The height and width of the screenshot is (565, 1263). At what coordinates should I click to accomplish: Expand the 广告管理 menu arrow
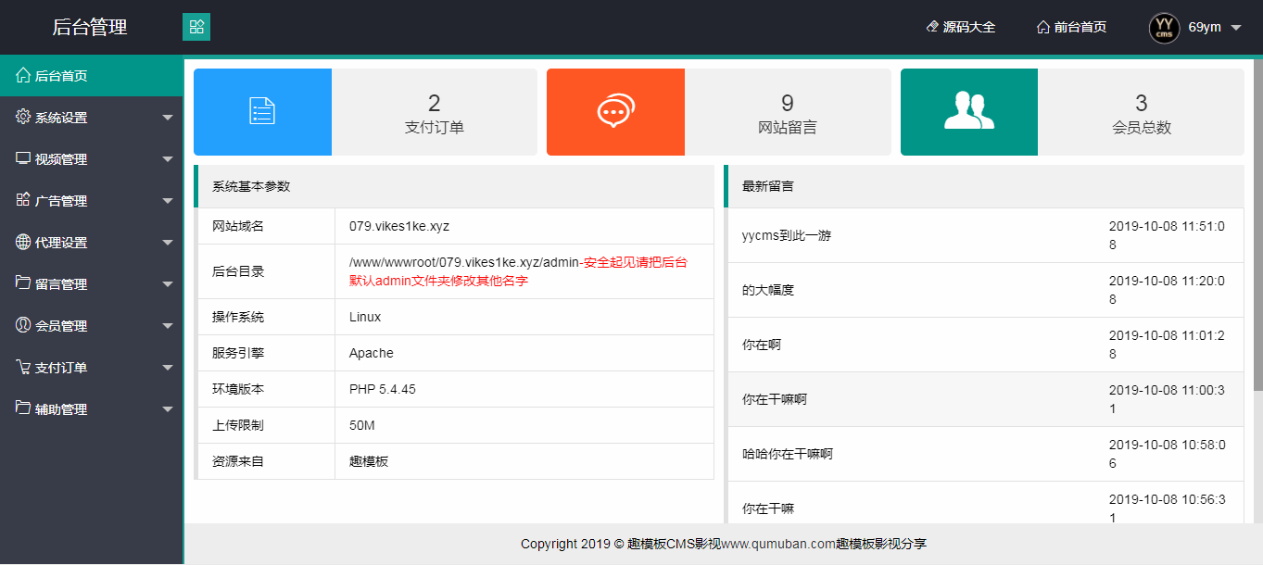(168, 201)
